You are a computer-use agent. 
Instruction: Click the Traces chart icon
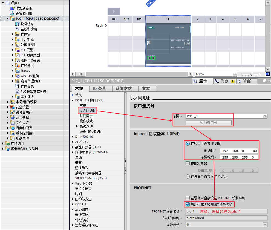(x=17, y=71)
